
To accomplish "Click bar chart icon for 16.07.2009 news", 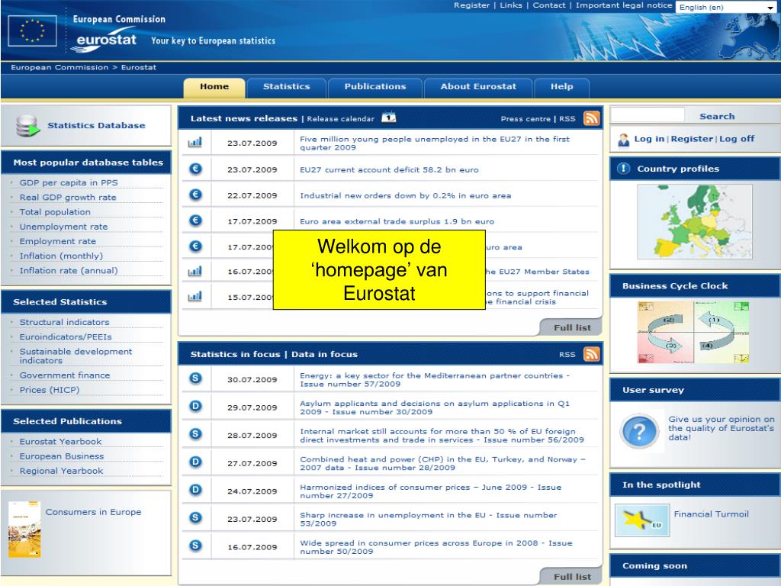I will click(x=194, y=271).
